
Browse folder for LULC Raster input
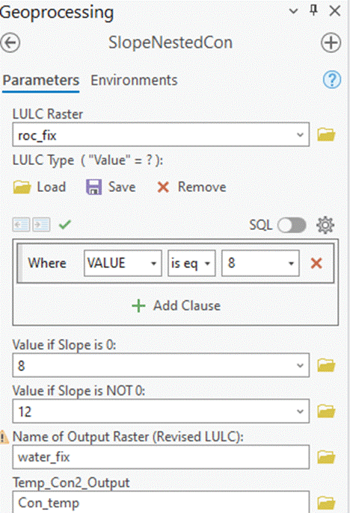tap(326, 134)
